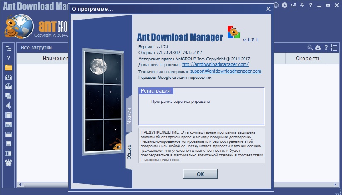This screenshot has height=195, width=342.
Task: Open the category tree icon in sidebar
Action: tap(9, 49)
